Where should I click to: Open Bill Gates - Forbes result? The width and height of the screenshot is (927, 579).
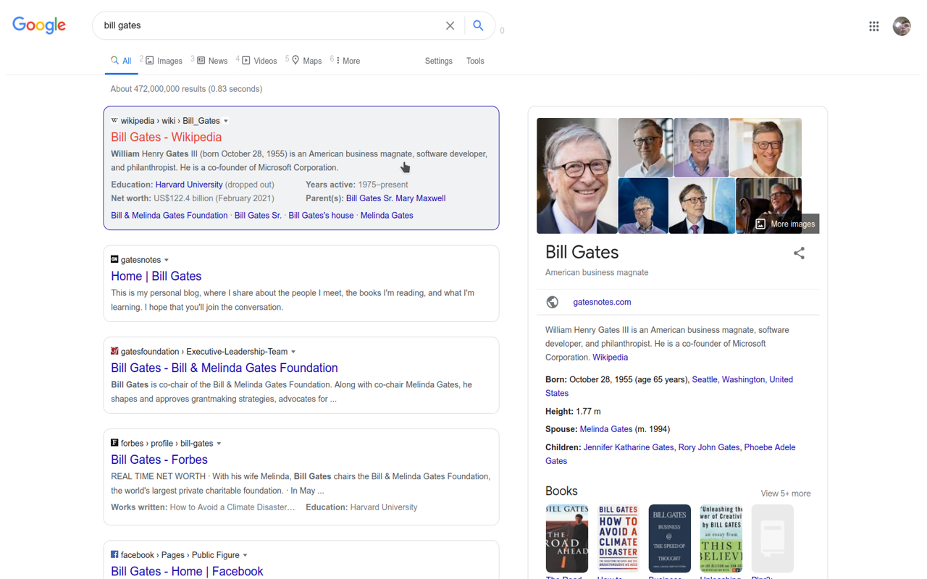pos(159,460)
